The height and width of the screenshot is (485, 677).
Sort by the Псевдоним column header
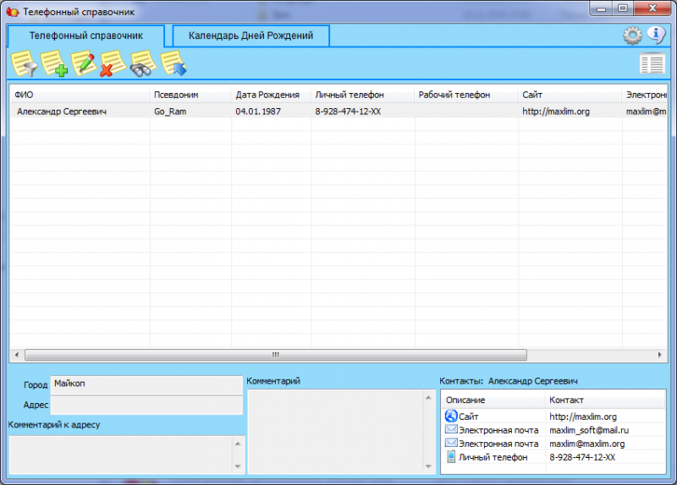coord(190,95)
